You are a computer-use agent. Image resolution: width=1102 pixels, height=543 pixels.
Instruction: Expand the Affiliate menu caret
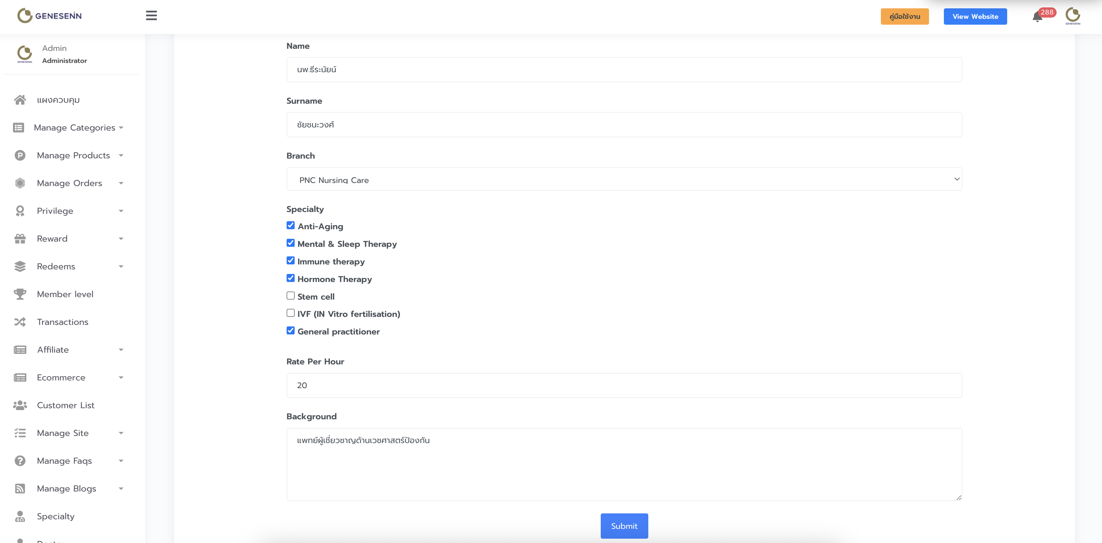121,350
